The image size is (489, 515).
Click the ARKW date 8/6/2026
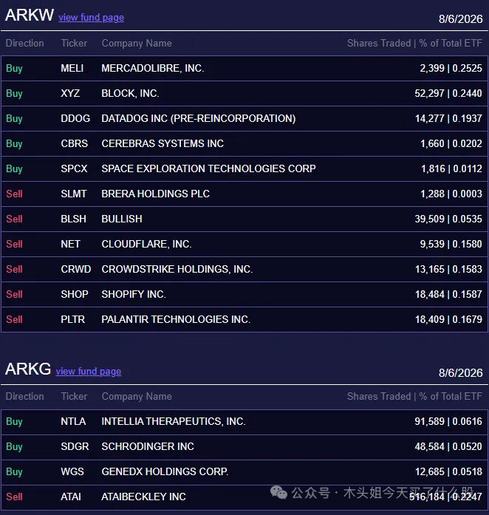[x=460, y=19]
